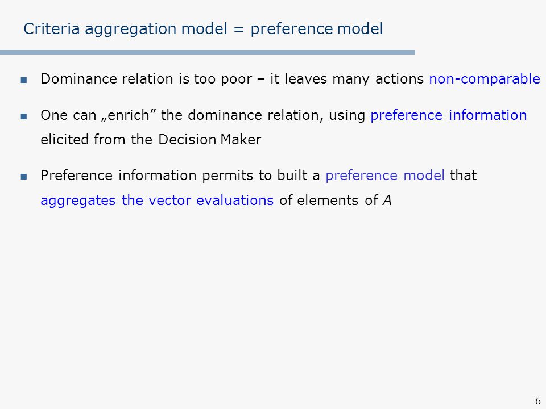Click the blue 'preference information' phrase
This screenshot has height=409, width=546.
coord(449,115)
